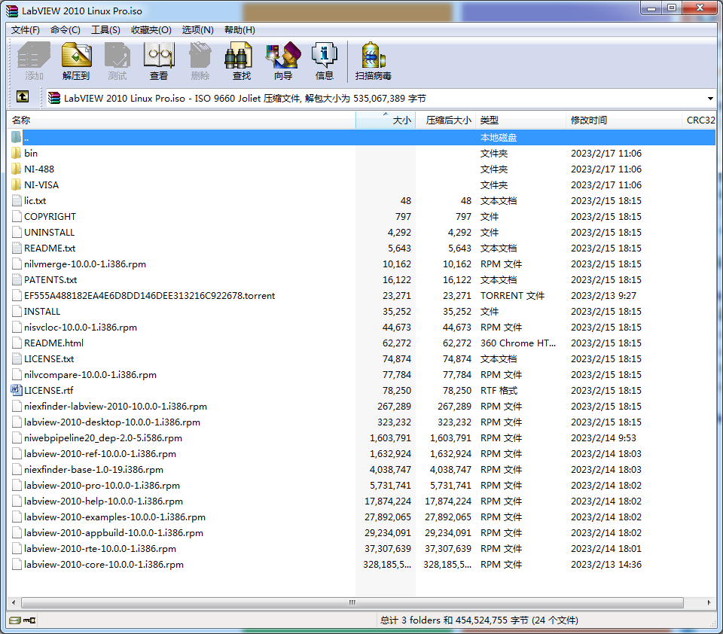Click the COPYRIGHT file icon
The image size is (723, 634).
point(17,216)
